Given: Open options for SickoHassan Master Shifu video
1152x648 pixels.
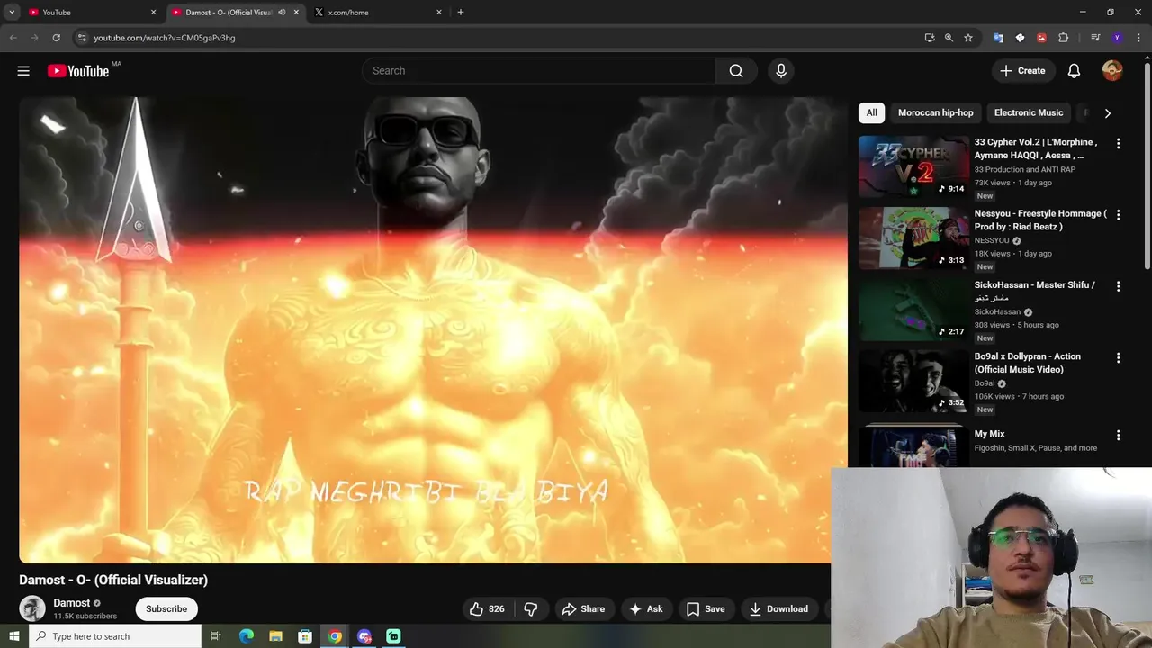Looking at the screenshot, I should [x=1119, y=286].
